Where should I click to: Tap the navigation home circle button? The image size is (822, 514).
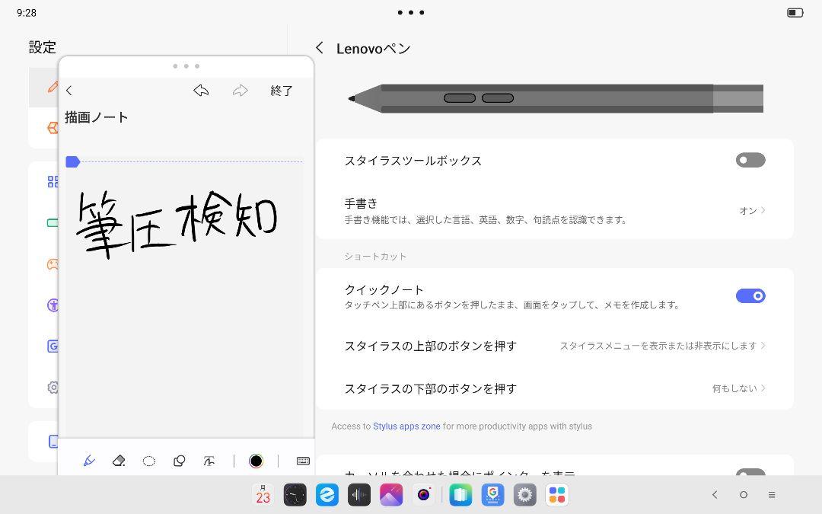click(744, 495)
